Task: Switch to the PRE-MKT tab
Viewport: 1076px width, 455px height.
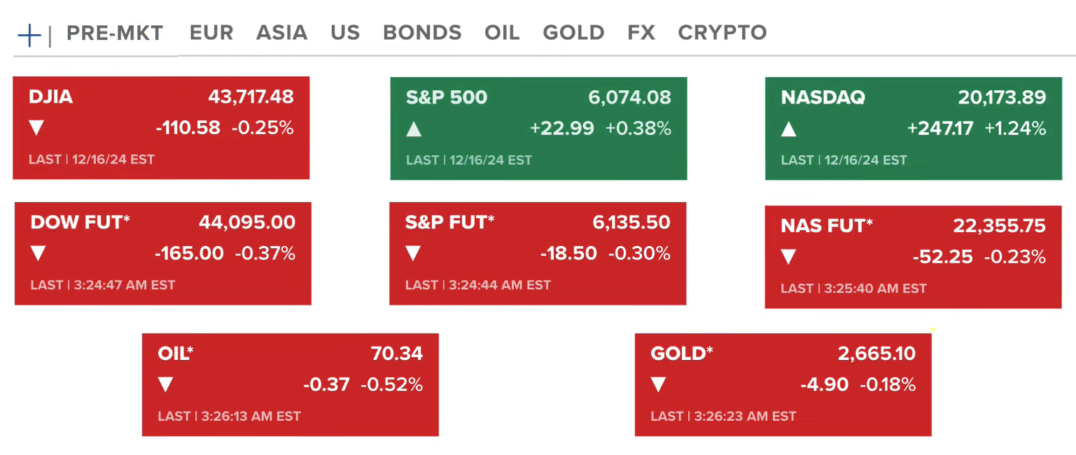Action: tap(115, 32)
